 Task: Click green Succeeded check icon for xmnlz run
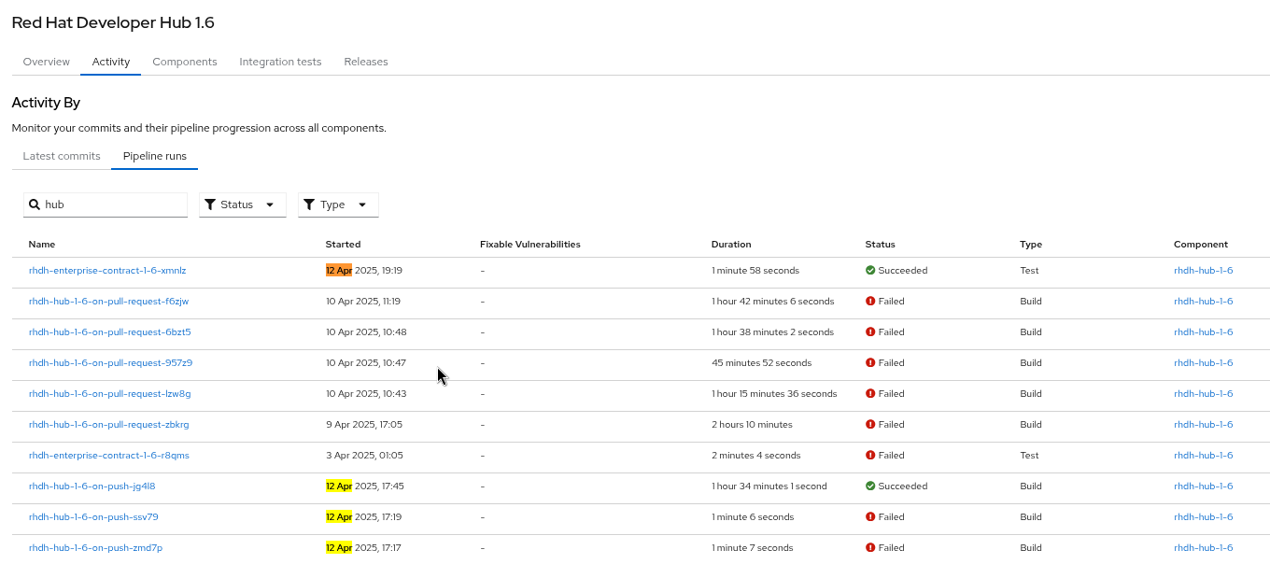(870, 271)
